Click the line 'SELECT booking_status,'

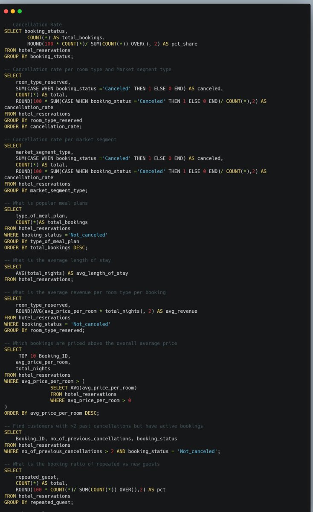(36, 31)
